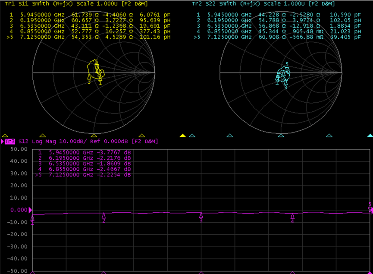
Task: Click the magenta reference level arrow at 0.000
Action: point(30,210)
